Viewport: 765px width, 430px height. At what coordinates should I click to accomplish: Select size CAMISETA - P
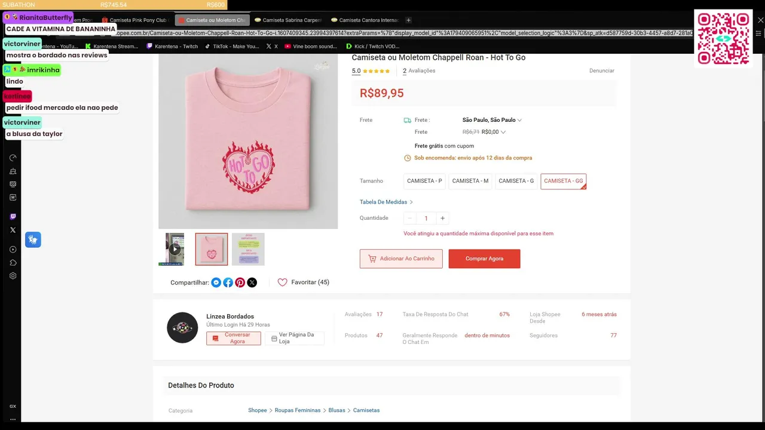pyautogui.click(x=424, y=181)
